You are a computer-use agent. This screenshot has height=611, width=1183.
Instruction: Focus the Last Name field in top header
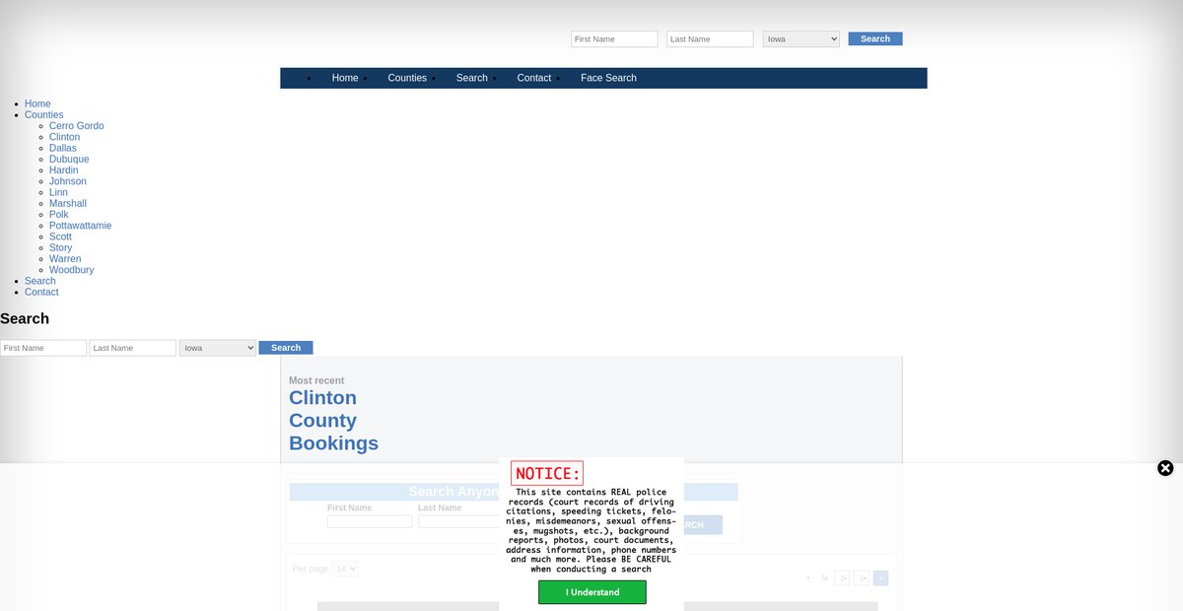click(x=710, y=39)
